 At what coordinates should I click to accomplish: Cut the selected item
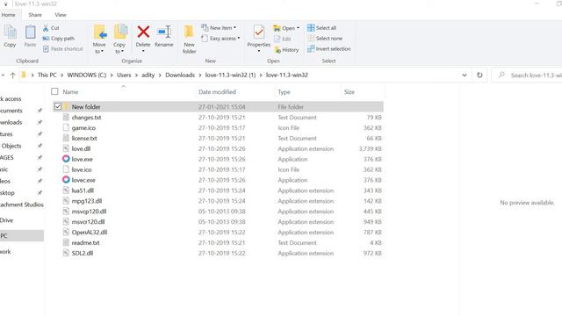tap(51, 28)
